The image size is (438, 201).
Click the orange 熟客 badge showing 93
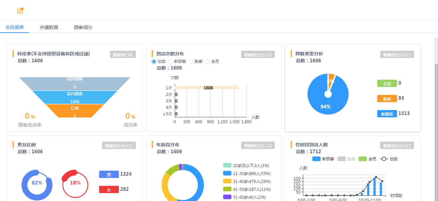(x=386, y=98)
